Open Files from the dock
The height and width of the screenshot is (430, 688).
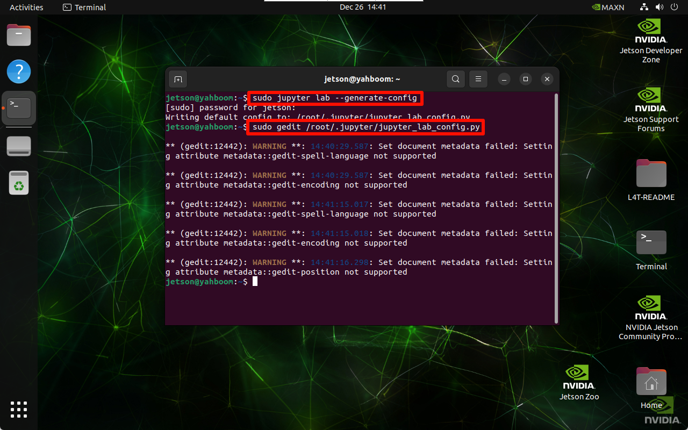19,35
